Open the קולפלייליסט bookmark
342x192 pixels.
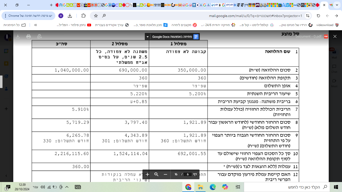257,25
